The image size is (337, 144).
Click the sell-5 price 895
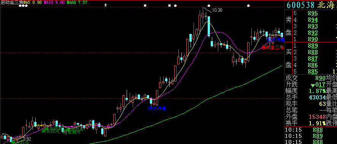(x=313, y=13)
